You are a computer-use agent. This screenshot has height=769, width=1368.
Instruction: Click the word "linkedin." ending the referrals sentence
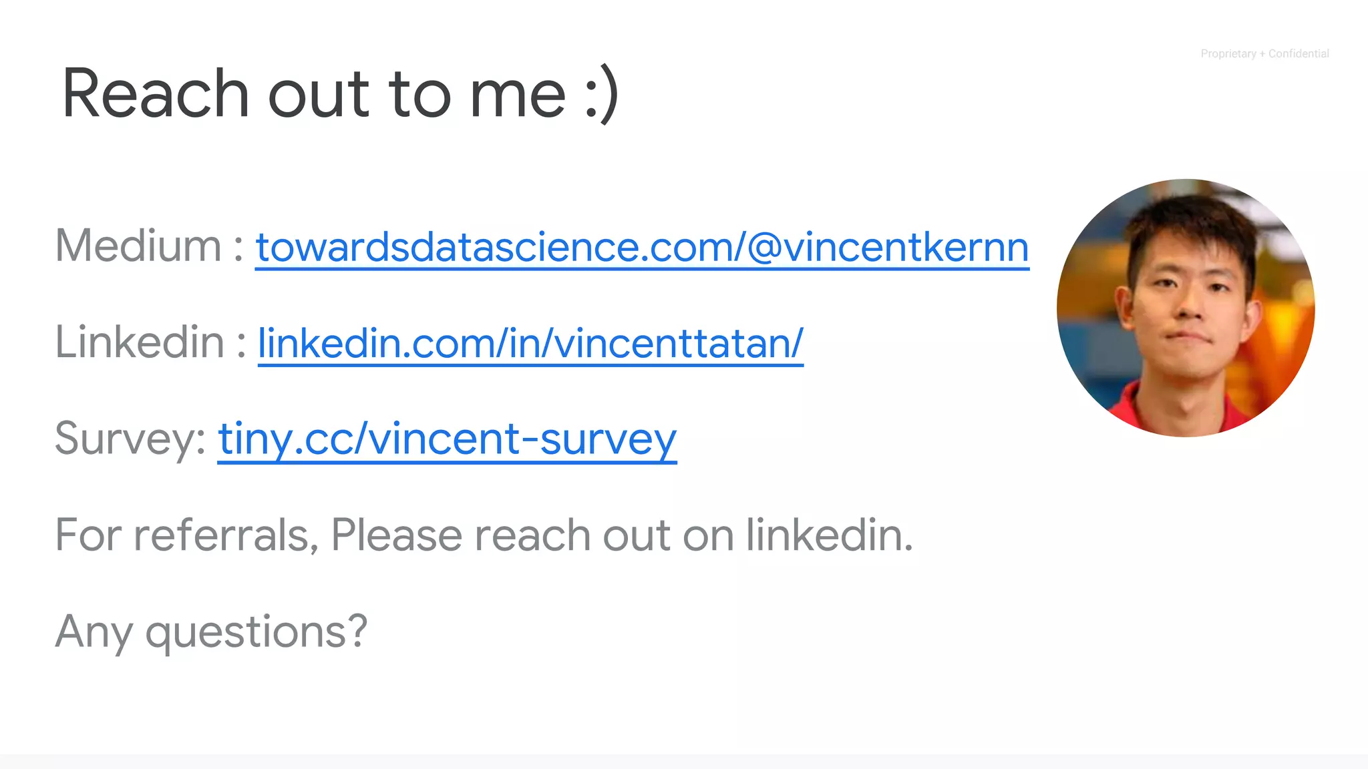[829, 535]
